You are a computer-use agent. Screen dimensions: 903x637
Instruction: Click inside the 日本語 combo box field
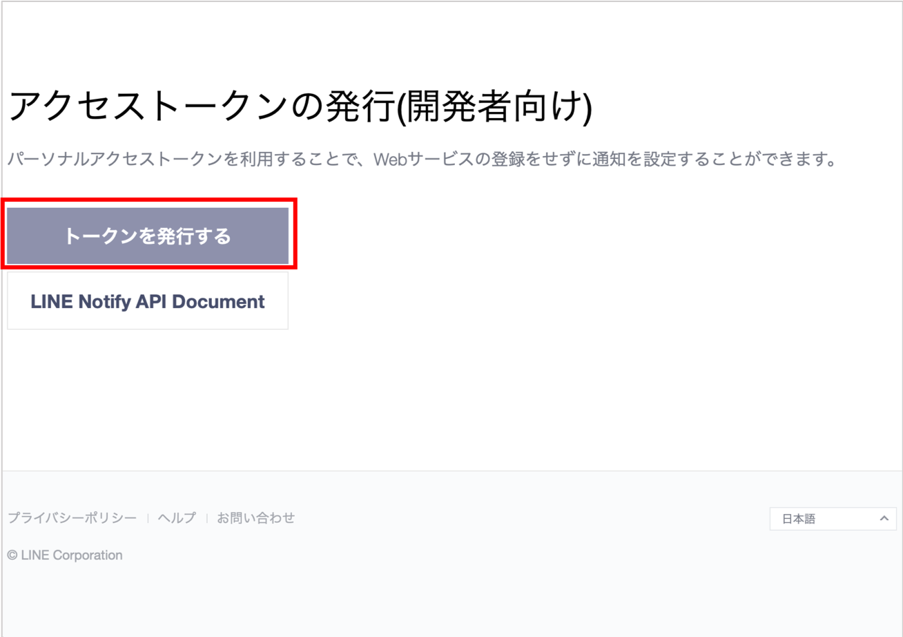pos(815,519)
